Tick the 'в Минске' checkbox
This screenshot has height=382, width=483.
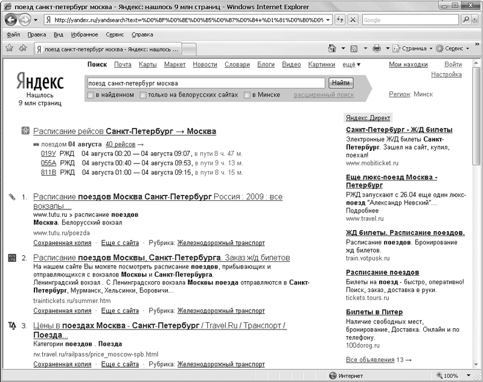247,95
